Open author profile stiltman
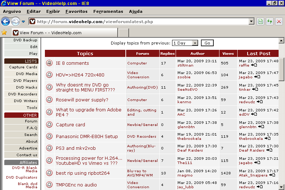Screen dimensions: 285x190 point(185,65)
